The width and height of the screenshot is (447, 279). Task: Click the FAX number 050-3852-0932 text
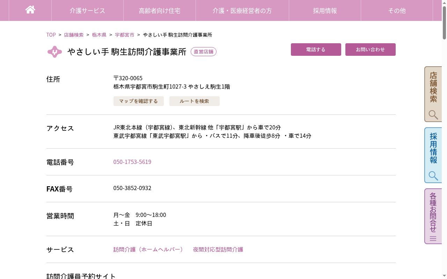click(132, 188)
